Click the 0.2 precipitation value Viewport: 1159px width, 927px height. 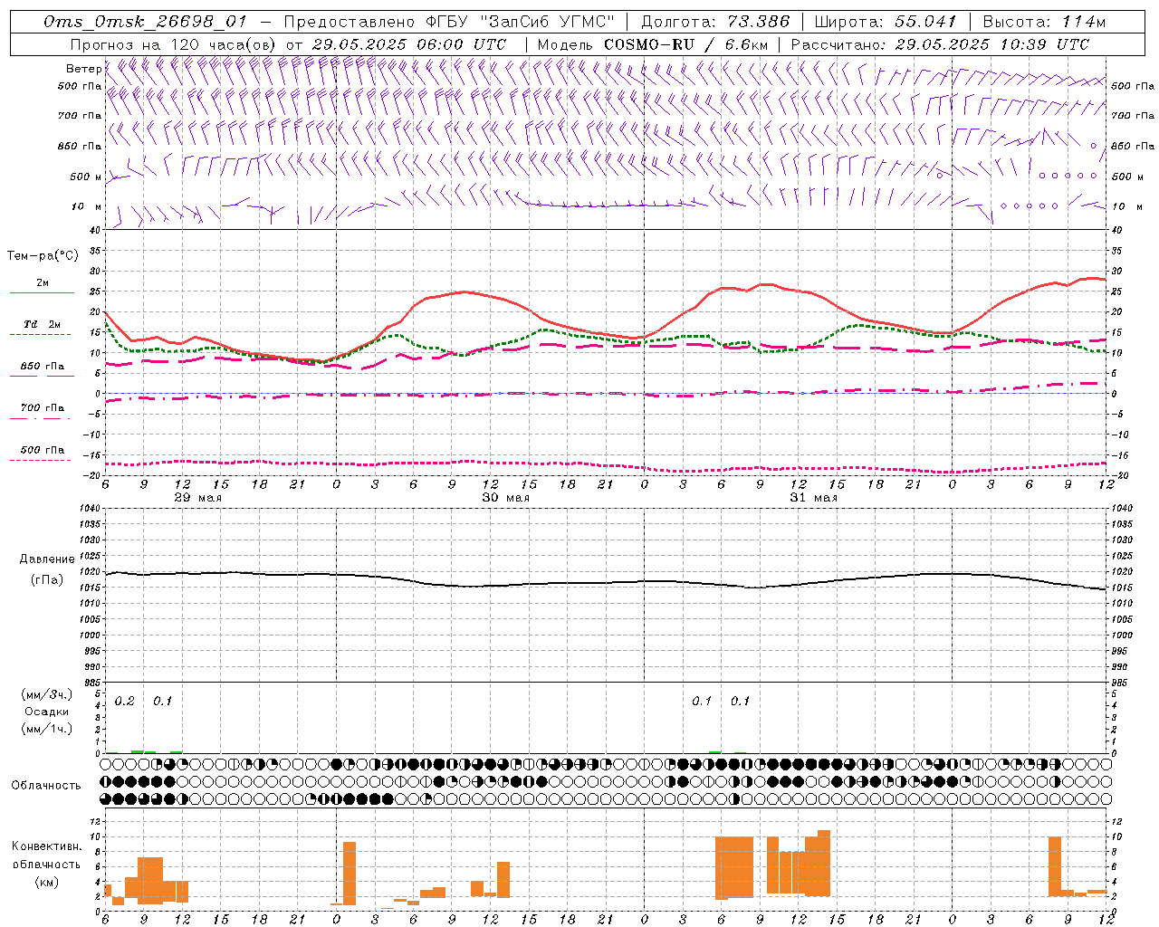click(x=125, y=702)
